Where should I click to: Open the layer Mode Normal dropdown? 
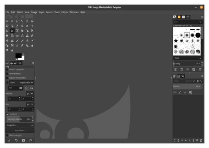(x=184, y=81)
